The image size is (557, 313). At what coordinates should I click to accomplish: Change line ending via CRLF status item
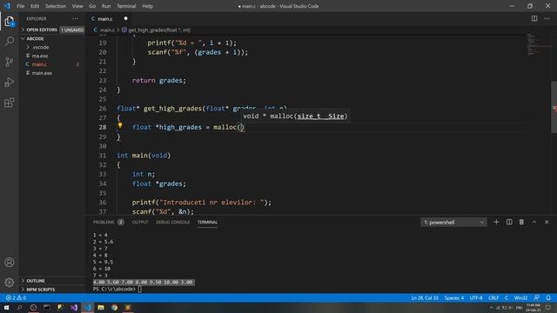493,297
